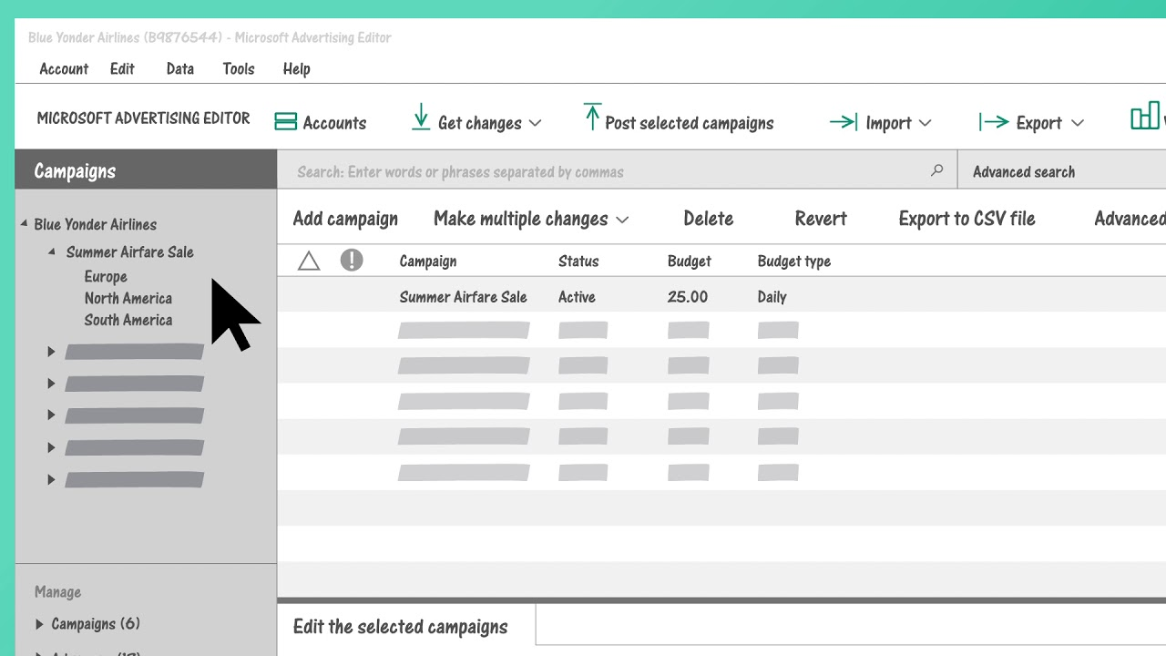Viewport: 1166px width, 656px height.
Task: Open the Data menu
Action: point(180,68)
